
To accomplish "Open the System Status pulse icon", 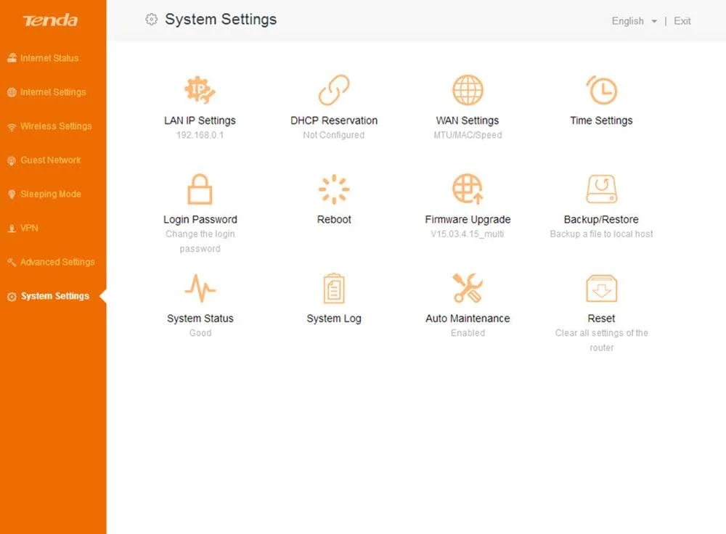I will (200, 288).
